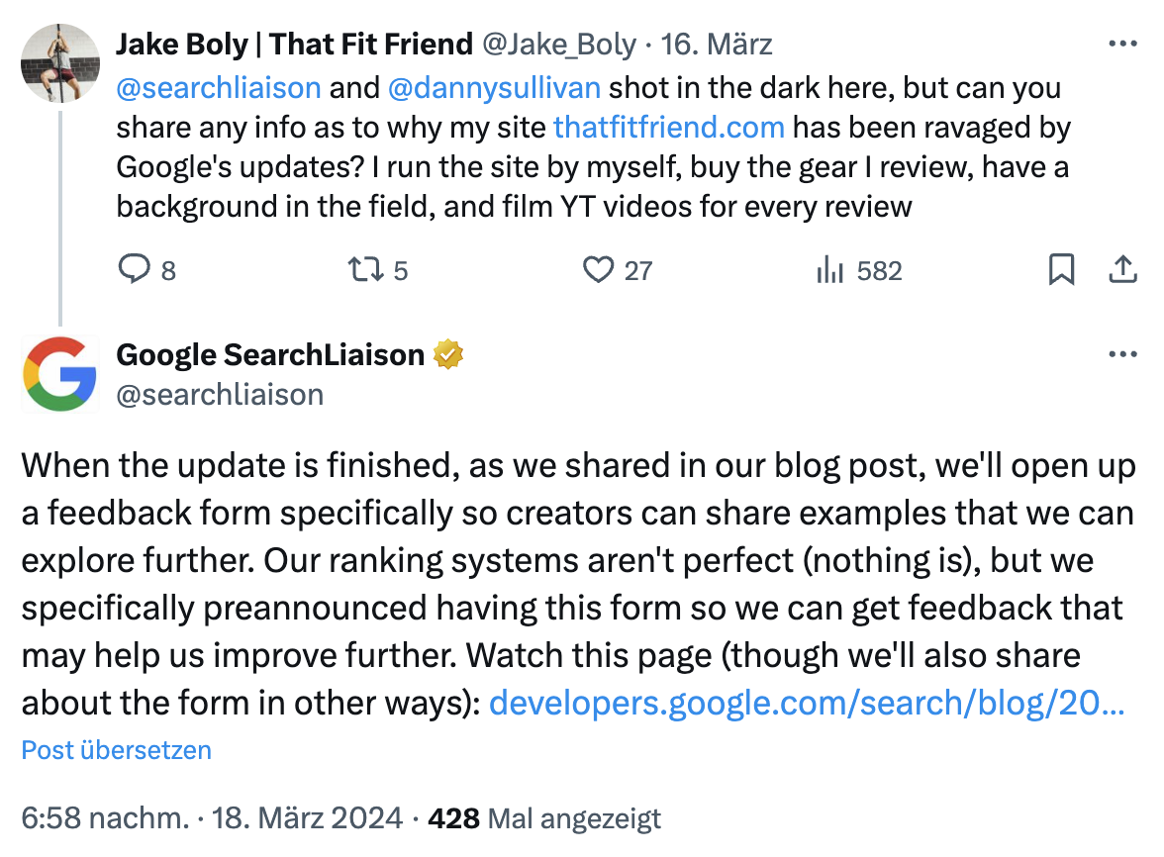This screenshot has width=1164, height=857.
Task: Share Jake Boly's tweet
Action: (1122, 268)
